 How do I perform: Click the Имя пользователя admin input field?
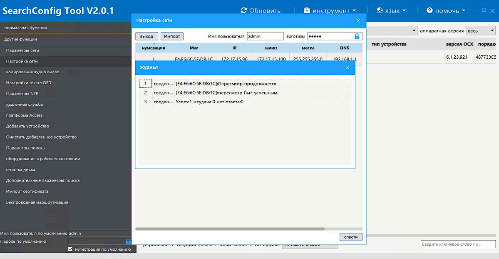265,36
